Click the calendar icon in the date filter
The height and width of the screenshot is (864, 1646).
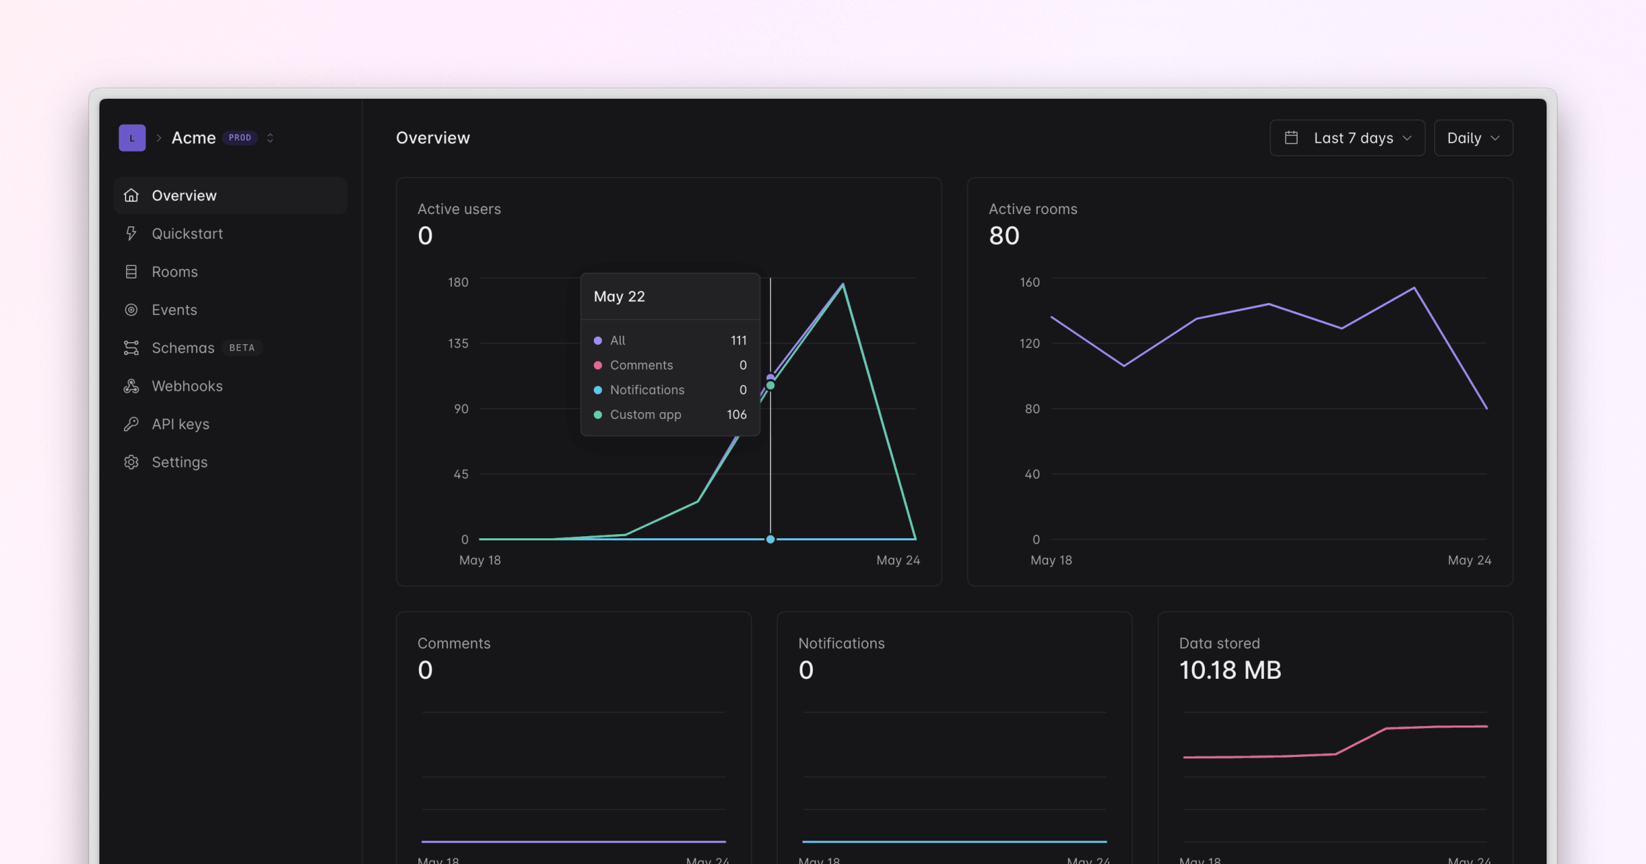pos(1292,137)
